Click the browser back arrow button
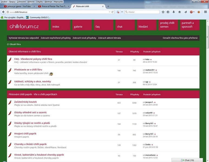The height and width of the screenshot is (162, 209). 4,12
